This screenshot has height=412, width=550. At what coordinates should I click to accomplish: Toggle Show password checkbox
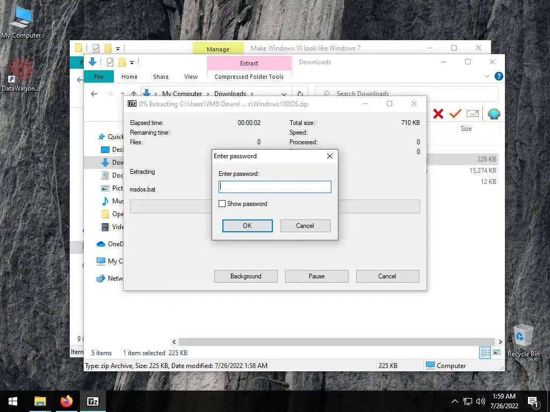point(222,204)
